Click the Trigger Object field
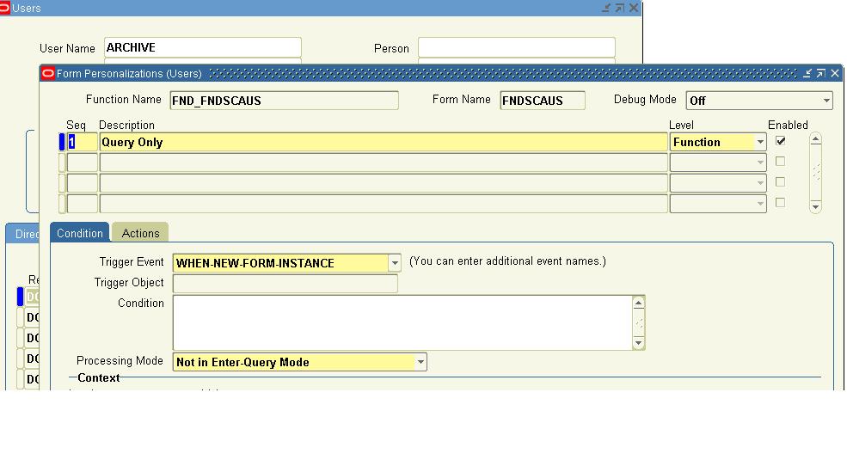The image size is (847, 466). pyautogui.click(x=285, y=284)
